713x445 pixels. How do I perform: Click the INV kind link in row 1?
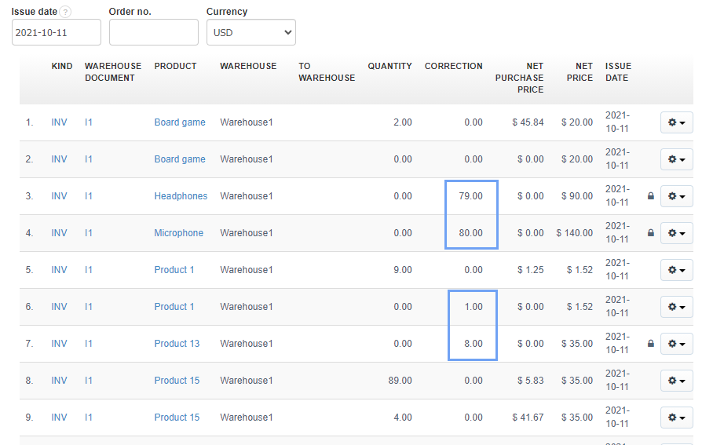click(59, 122)
